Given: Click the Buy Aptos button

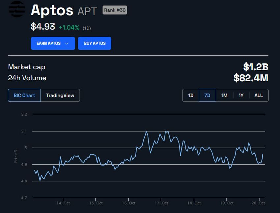Looking at the screenshot, I should 95,43.
